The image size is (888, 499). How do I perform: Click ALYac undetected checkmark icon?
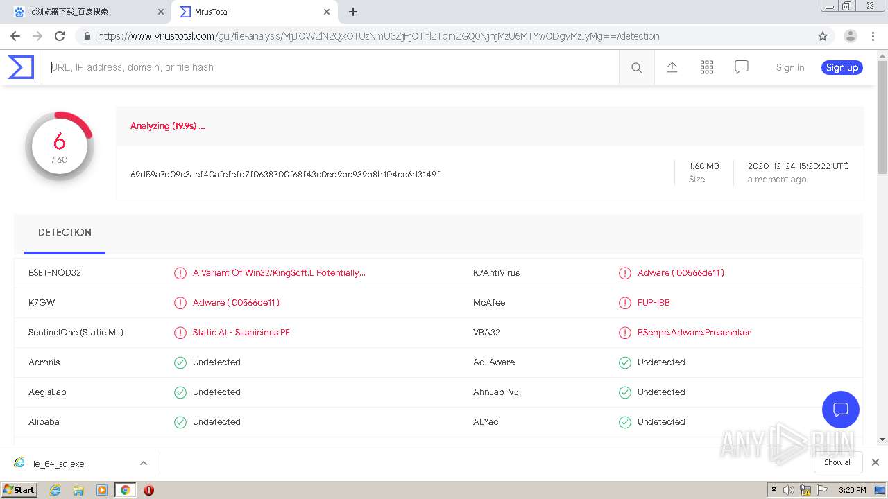(x=625, y=422)
